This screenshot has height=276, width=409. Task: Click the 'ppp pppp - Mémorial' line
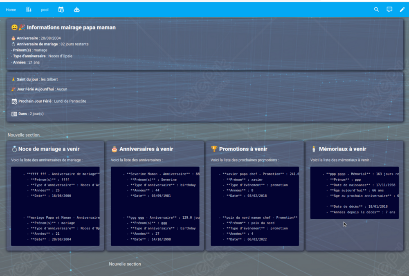(361, 174)
